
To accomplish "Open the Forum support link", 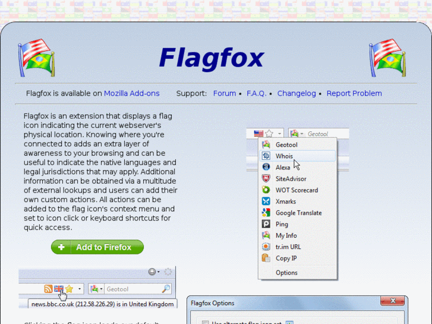I will [225, 93].
